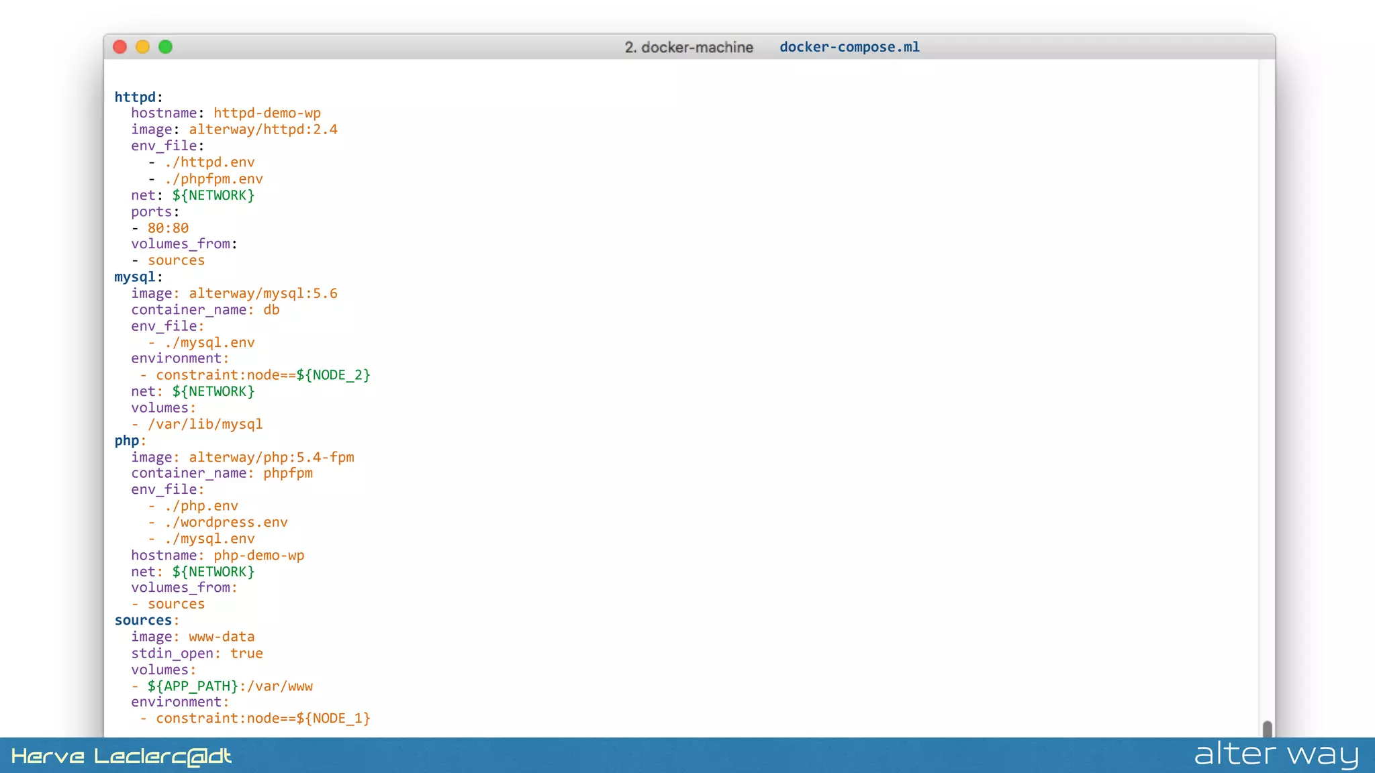Viewport: 1375px width, 773px height.
Task: Click the 'sources:' service key
Action: point(146,621)
